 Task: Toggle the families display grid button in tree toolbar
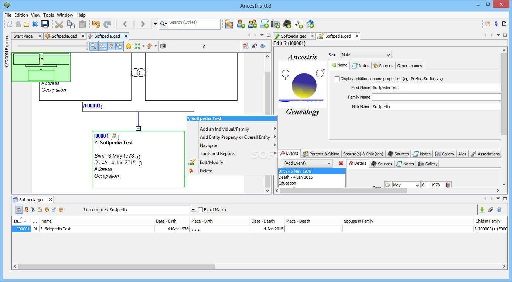(x=103, y=46)
